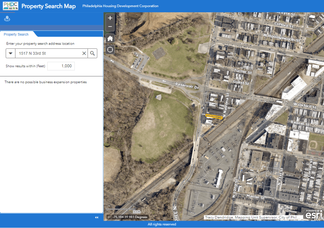Click the Property Search Map title
Viewport: 324px width, 228px height.
tap(48, 6)
